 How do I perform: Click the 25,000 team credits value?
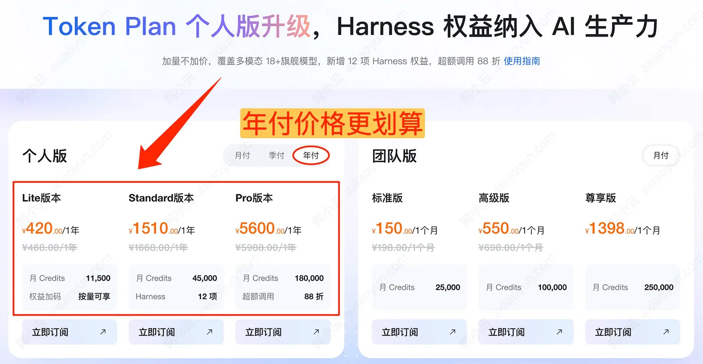pyautogui.click(x=448, y=287)
